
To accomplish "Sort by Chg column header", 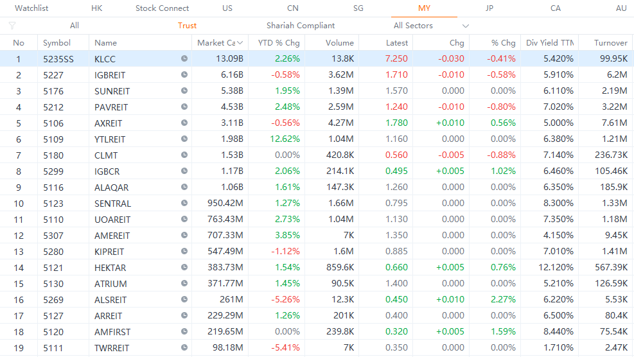I will click(457, 43).
